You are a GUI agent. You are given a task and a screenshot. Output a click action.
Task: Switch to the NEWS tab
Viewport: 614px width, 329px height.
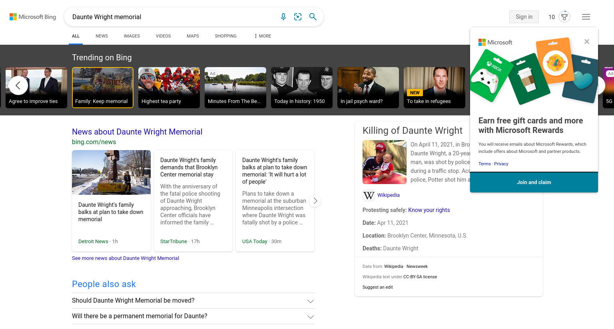(x=102, y=36)
